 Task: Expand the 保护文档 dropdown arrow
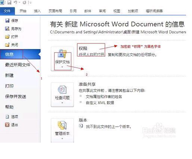[62, 67]
